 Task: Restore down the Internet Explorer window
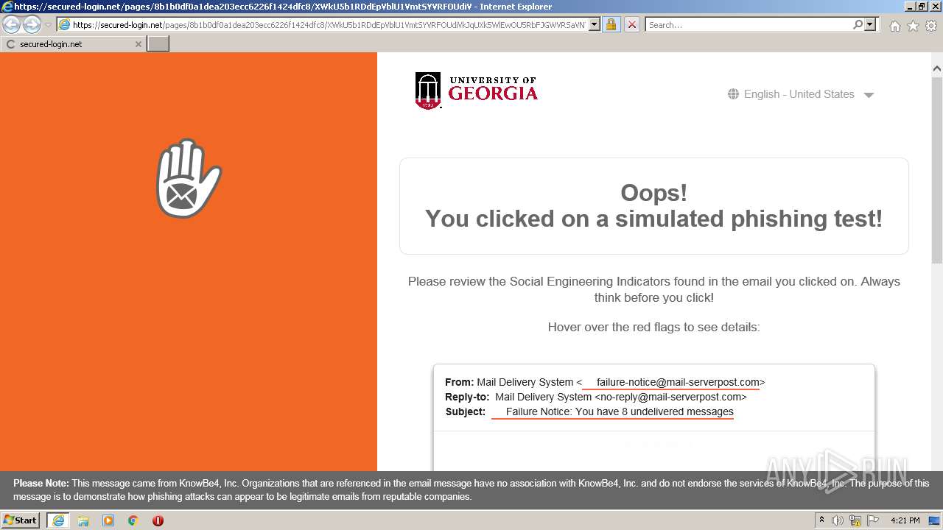(x=921, y=7)
